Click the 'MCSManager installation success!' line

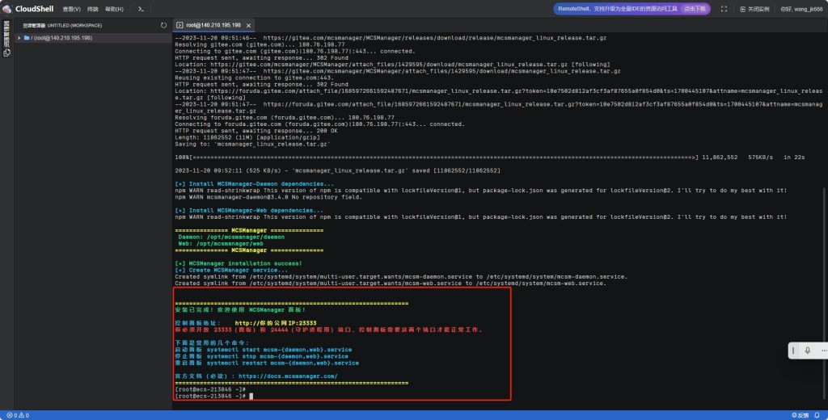point(239,263)
